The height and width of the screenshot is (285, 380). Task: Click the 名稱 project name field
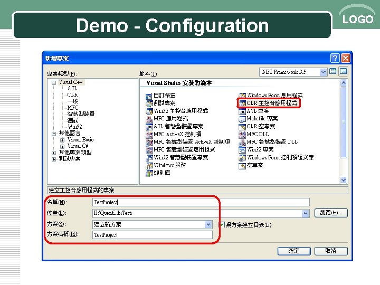(x=201, y=202)
